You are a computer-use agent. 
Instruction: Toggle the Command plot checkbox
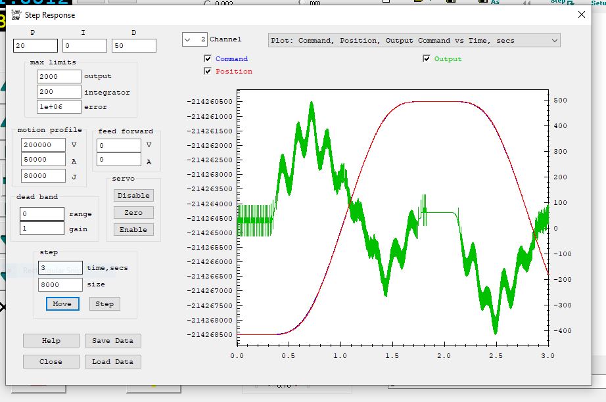[x=208, y=59]
